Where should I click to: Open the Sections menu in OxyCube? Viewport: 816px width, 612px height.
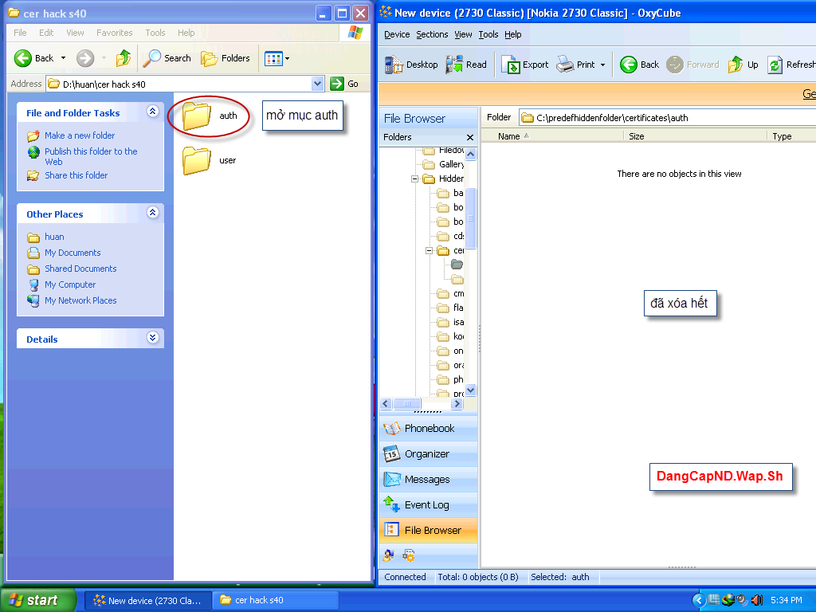coord(432,34)
